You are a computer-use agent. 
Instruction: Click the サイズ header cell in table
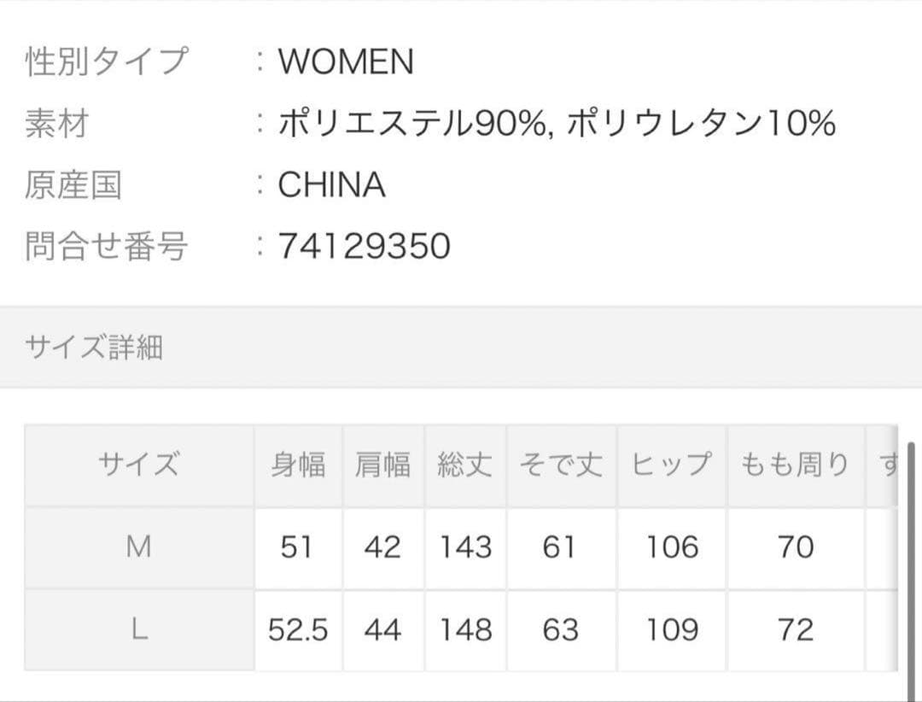pyautogui.click(x=138, y=465)
